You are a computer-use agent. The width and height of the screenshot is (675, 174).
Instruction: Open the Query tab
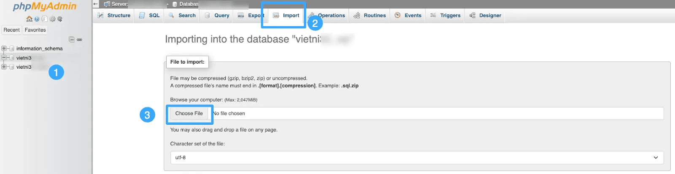217,15
